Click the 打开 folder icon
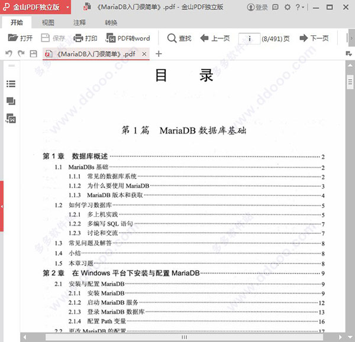The width and height of the screenshot is (355, 342). point(13,38)
